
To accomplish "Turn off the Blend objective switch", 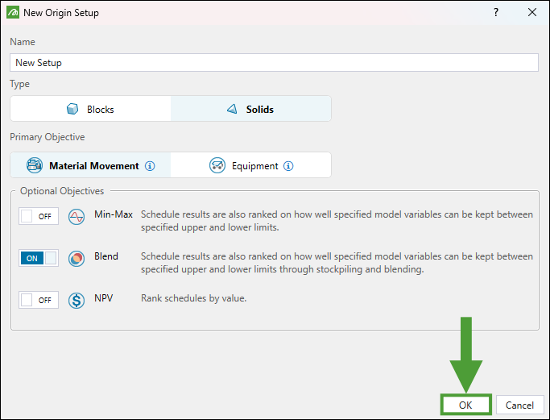I will tap(39, 258).
